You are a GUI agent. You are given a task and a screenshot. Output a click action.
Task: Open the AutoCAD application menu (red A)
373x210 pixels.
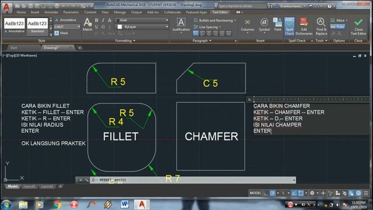[x=6, y=8]
